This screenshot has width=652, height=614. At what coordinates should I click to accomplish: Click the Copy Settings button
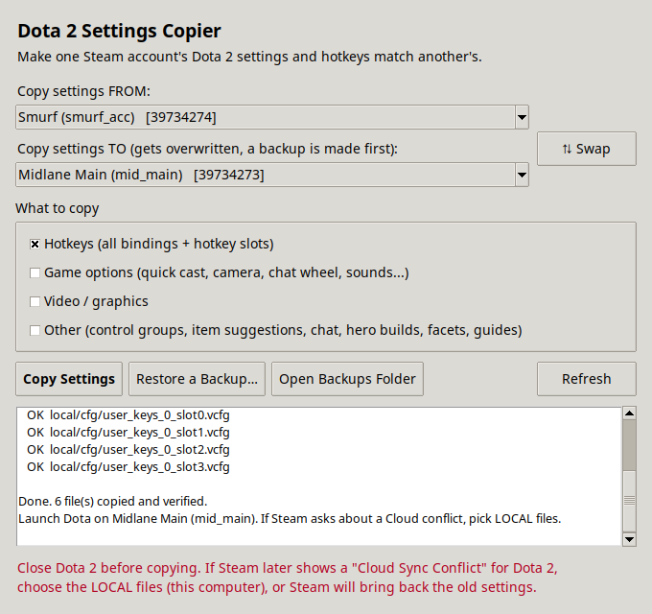pyautogui.click(x=69, y=379)
